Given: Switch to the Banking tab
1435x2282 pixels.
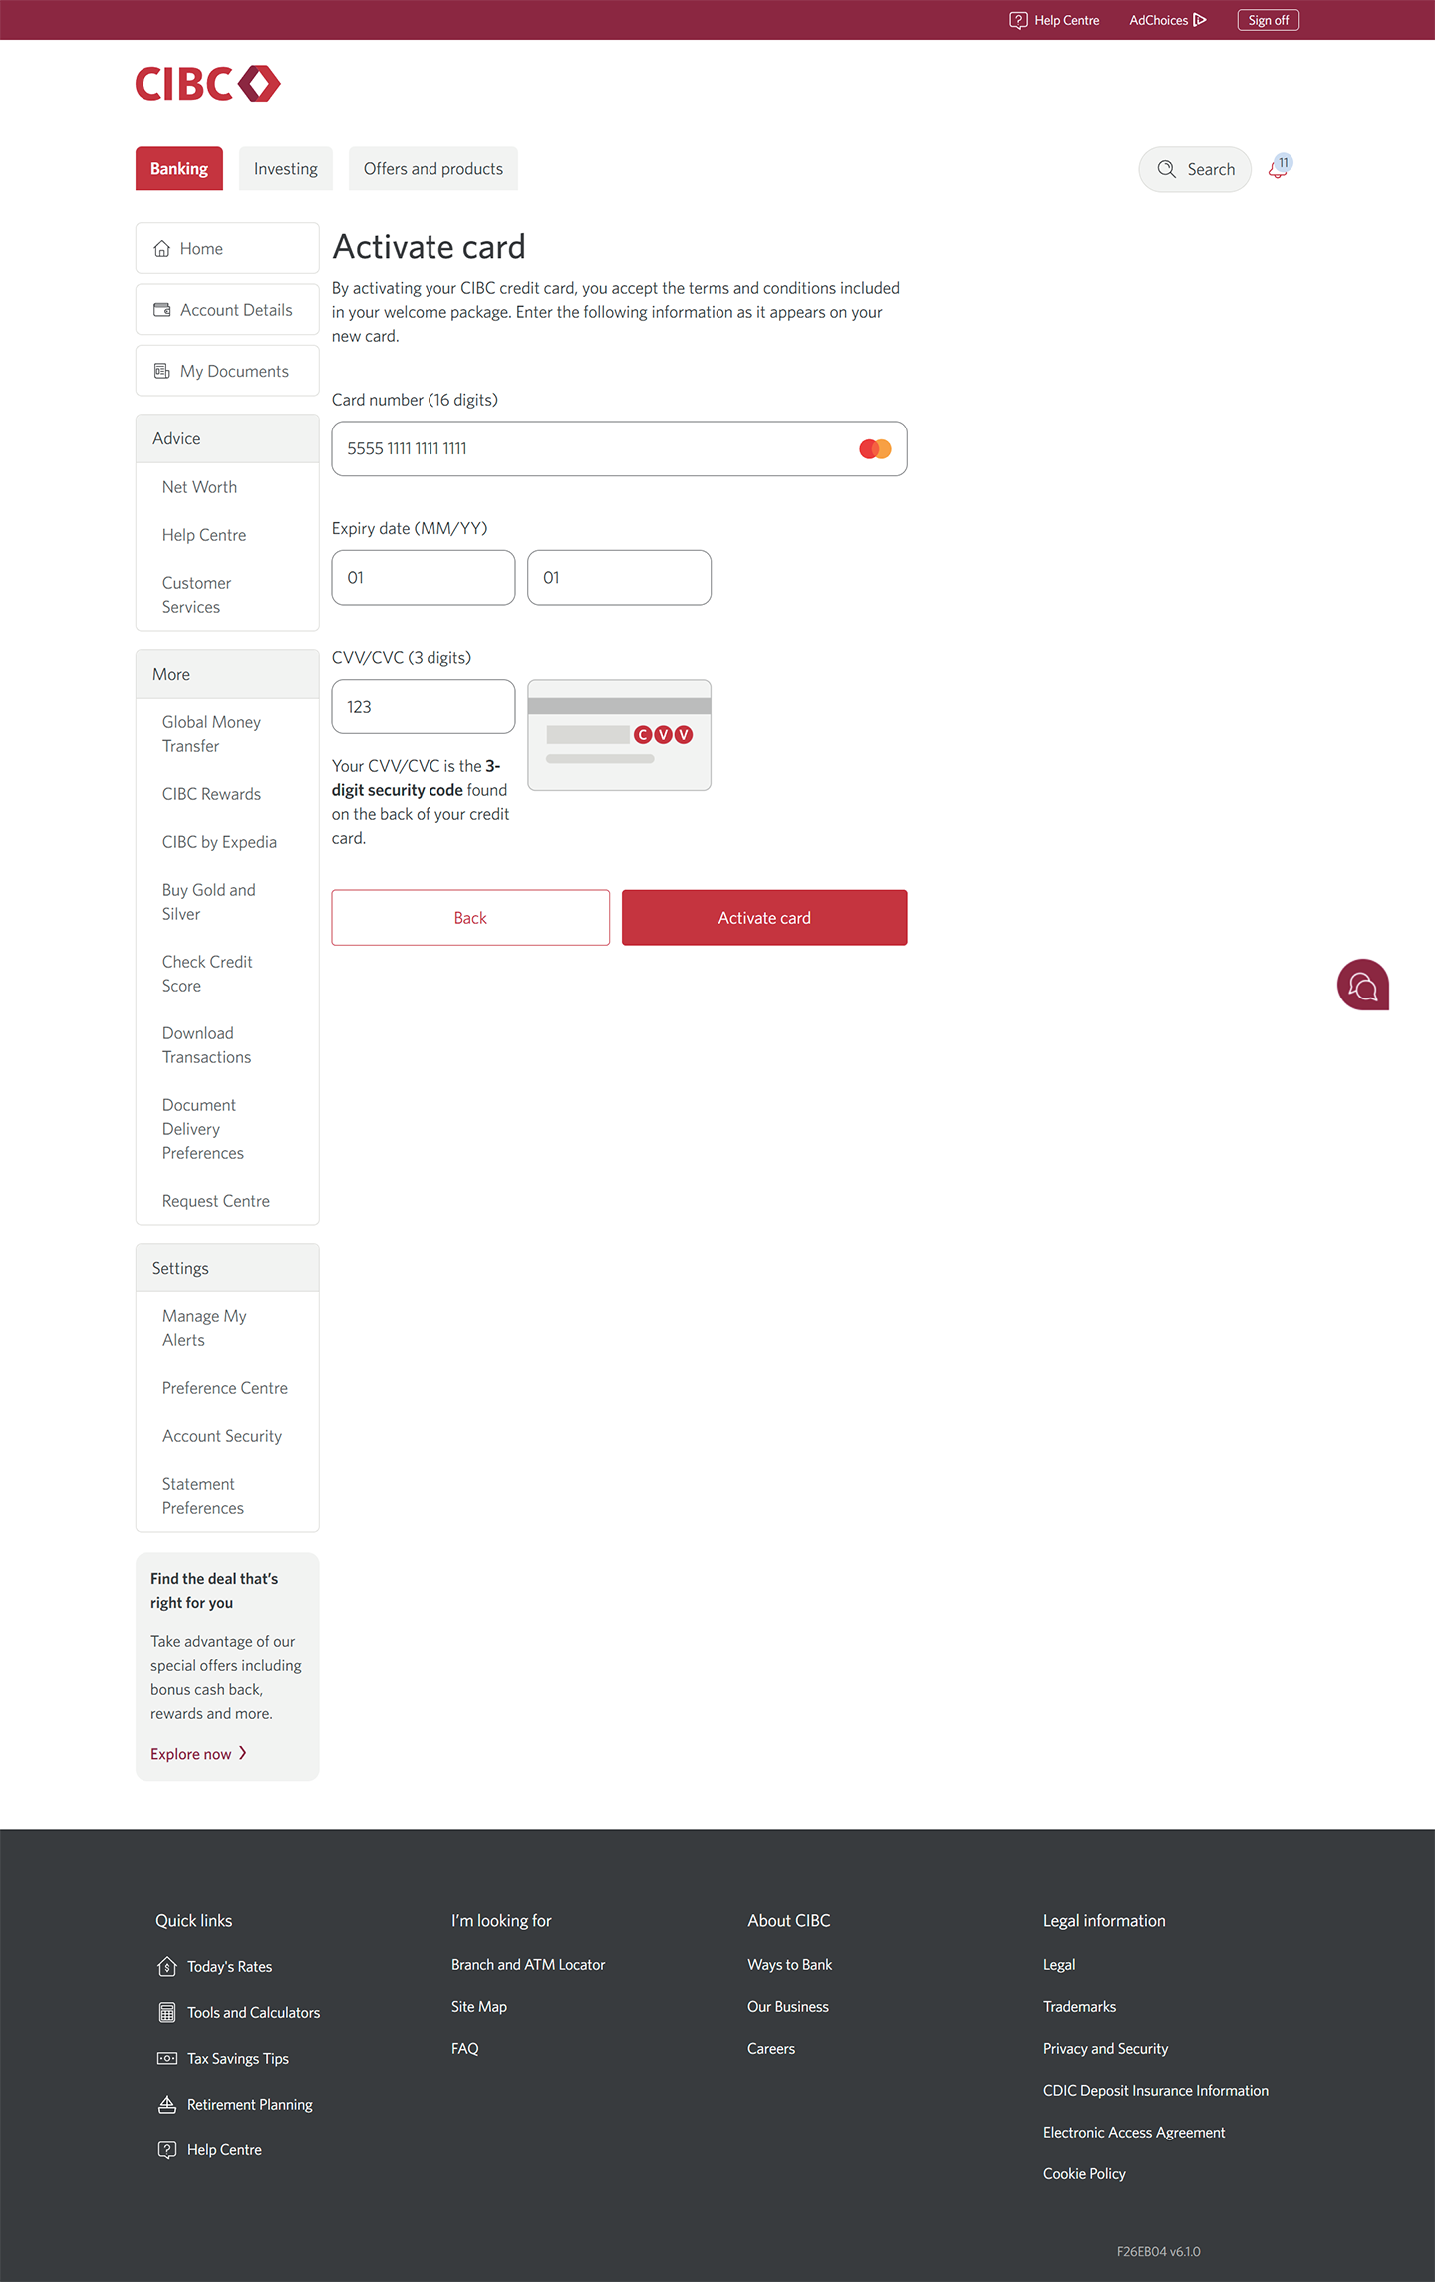Looking at the screenshot, I should tap(179, 169).
